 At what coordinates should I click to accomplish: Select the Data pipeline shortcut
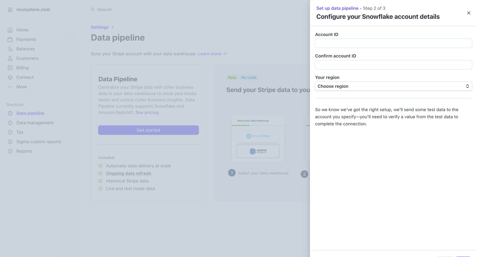(x=30, y=113)
